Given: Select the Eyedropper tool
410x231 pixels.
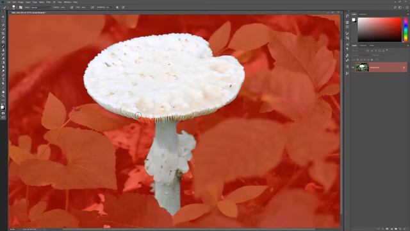Looking at the screenshot, I should 3,37.
